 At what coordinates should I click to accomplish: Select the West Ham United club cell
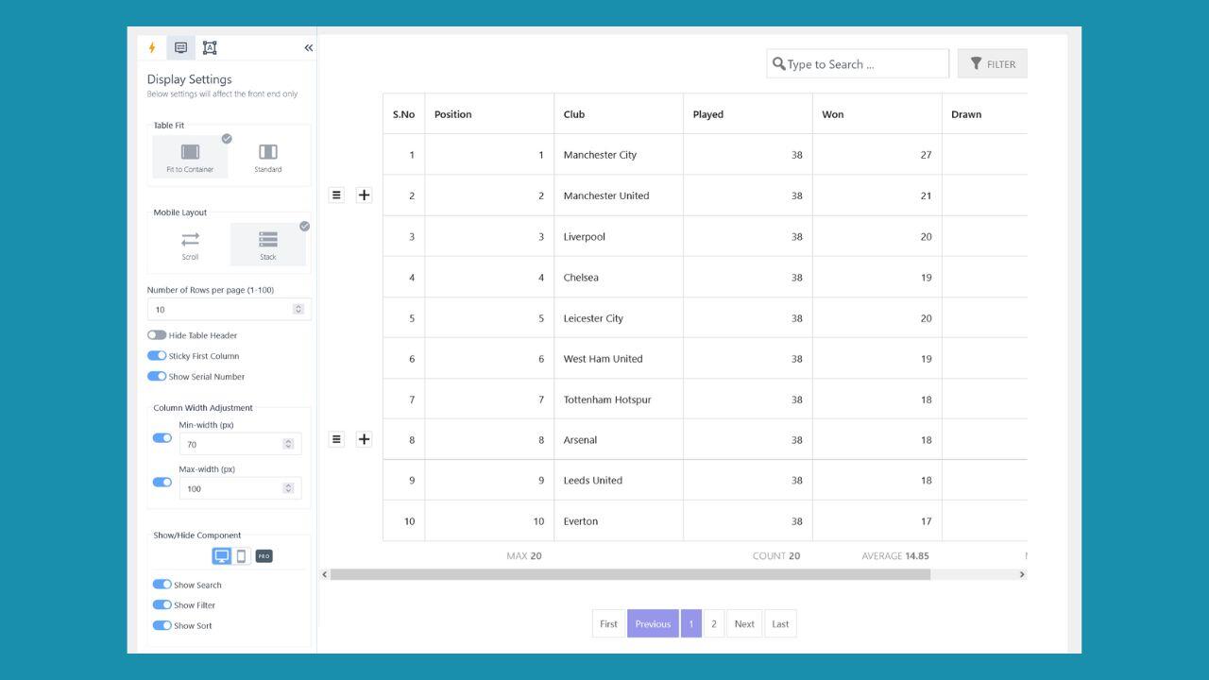point(619,359)
